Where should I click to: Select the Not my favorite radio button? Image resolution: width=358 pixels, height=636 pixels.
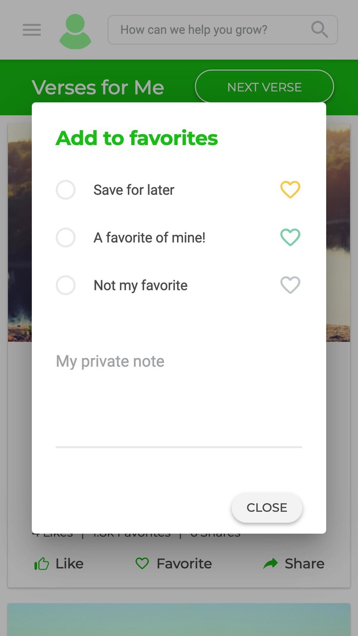click(x=66, y=285)
